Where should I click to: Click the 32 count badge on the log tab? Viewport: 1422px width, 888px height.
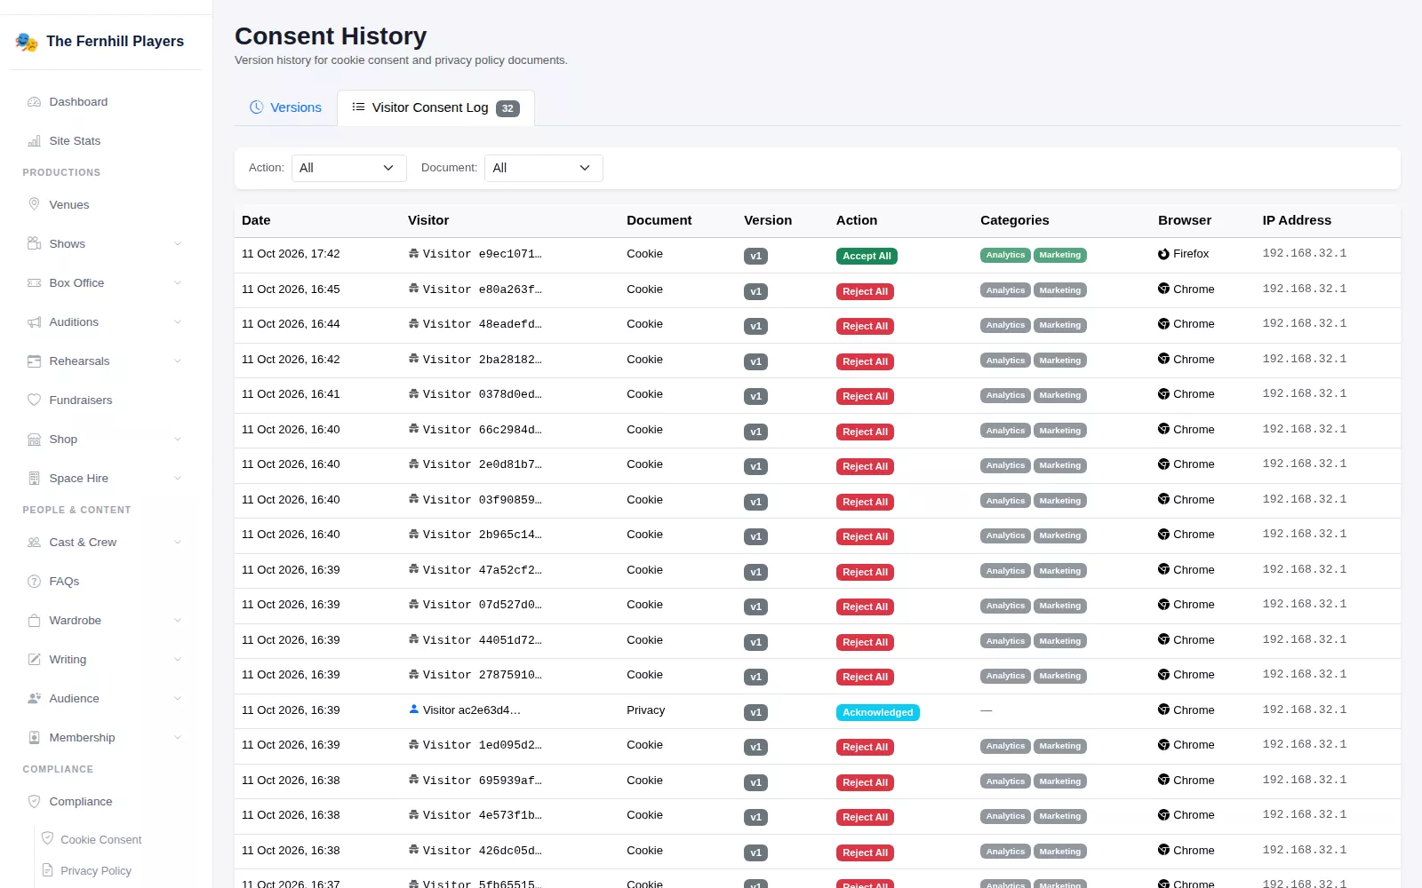click(x=507, y=108)
